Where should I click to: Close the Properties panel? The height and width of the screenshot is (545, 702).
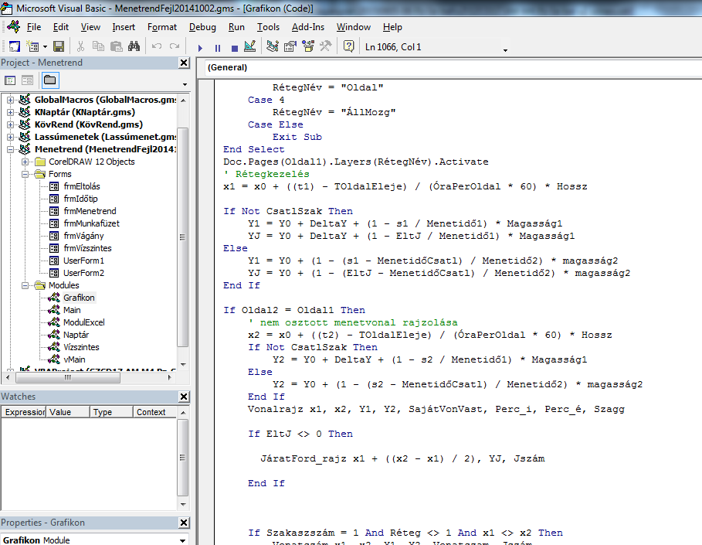184,523
